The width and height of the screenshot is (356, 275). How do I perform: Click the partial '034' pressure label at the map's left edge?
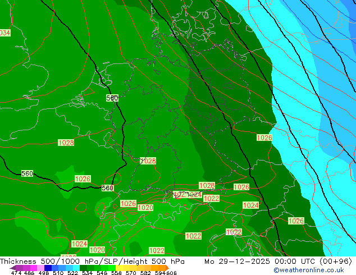pos(5,33)
